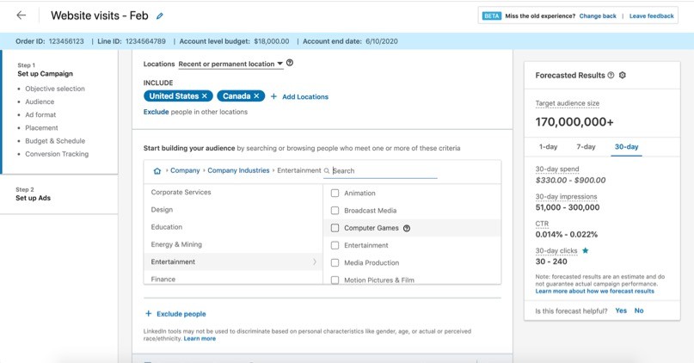This screenshot has width=694, height=363.
Task: Switch to the 1-day forecast tab
Action: [548, 147]
